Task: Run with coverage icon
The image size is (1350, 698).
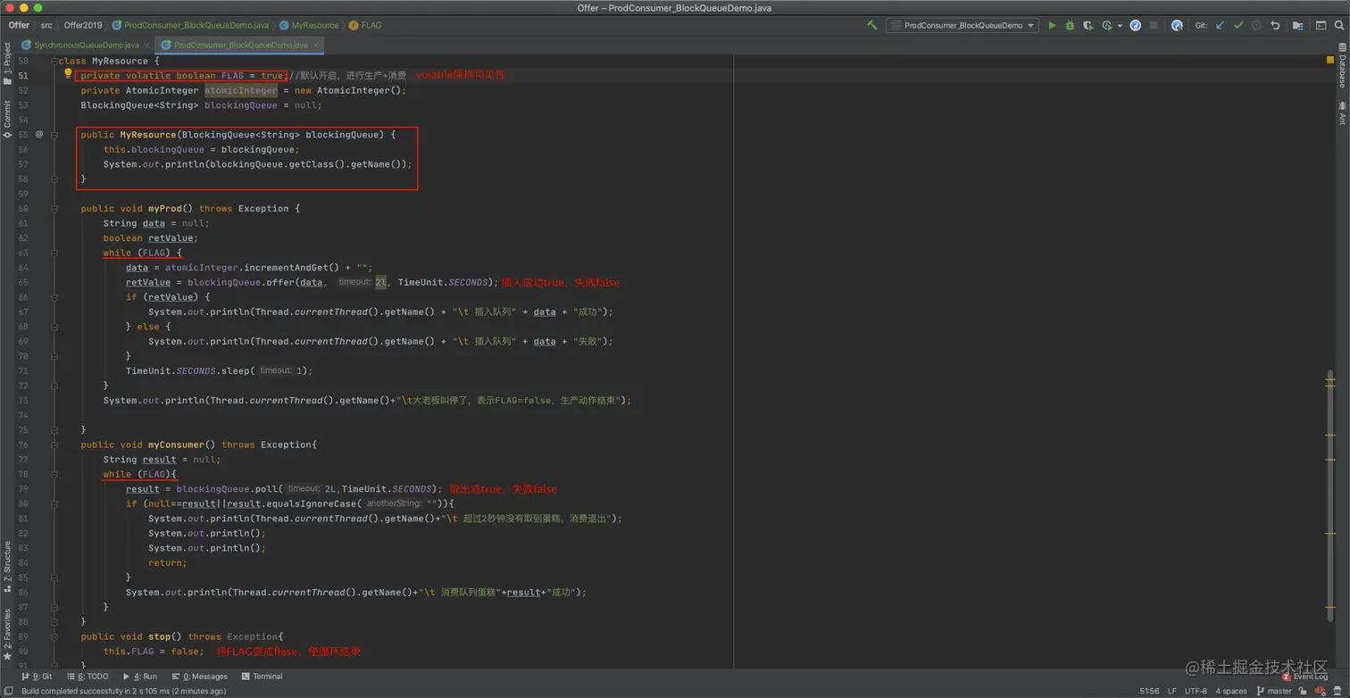Action: (1087, 26)
